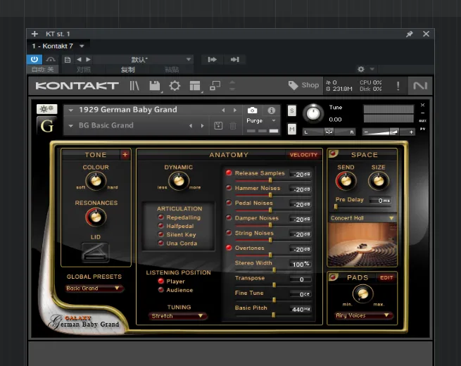The height and width of the screenshot is (366, 461).
Task: Click the Native Instruments NI logo
Action: pyautogui.click(x=420, y=86)
